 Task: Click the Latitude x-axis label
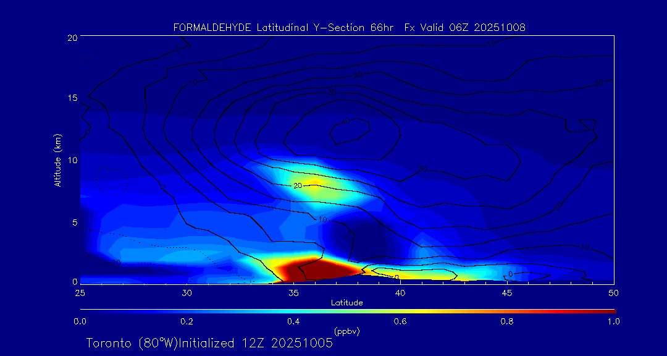point(347,302)
